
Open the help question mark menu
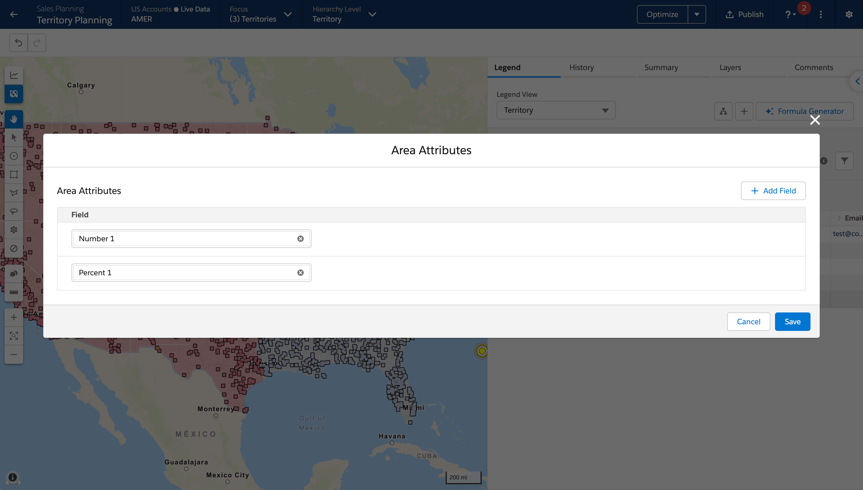click(x=790, y=14)
